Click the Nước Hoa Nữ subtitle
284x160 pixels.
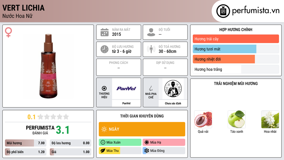17,16
